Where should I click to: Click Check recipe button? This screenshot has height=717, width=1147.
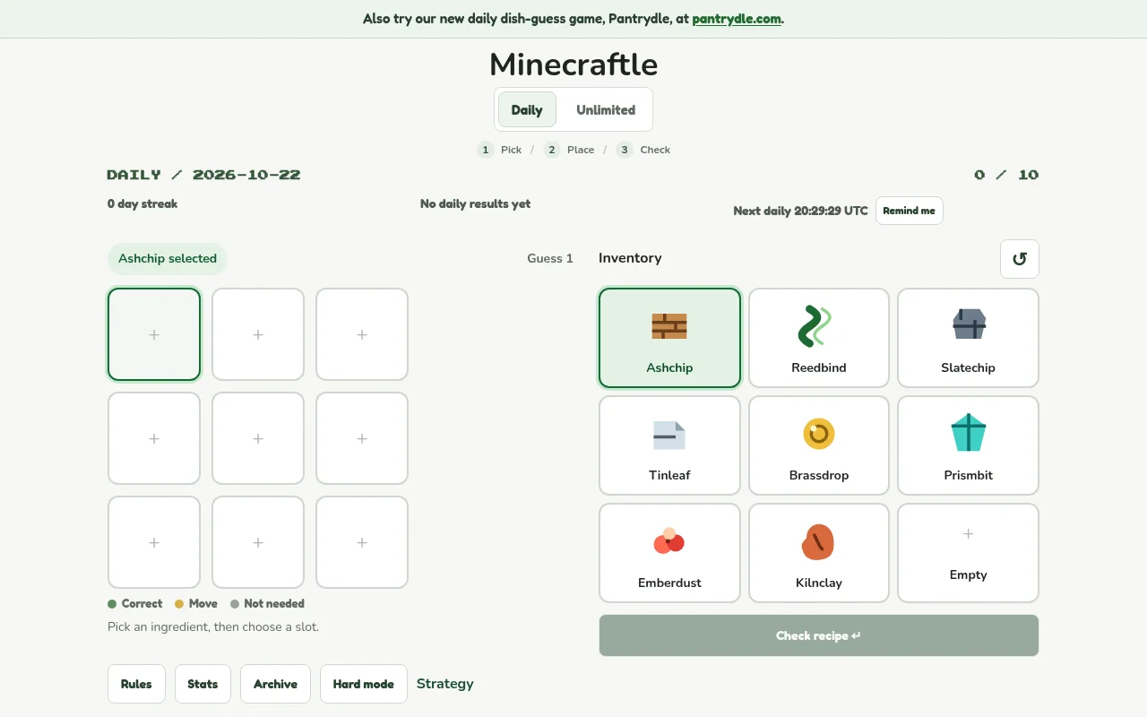coord(819,635)
